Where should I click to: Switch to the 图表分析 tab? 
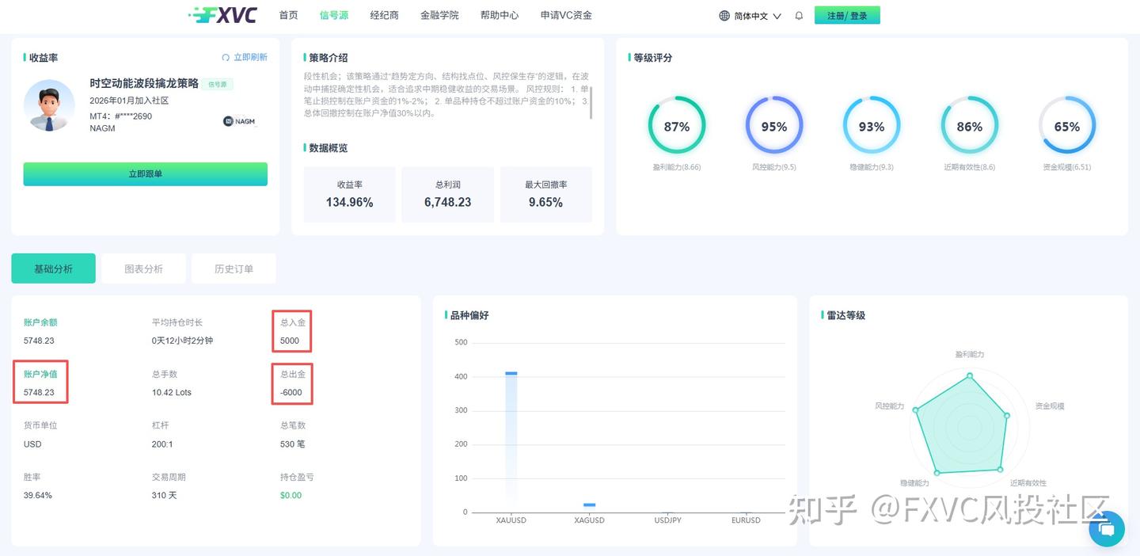pos(143,268)
